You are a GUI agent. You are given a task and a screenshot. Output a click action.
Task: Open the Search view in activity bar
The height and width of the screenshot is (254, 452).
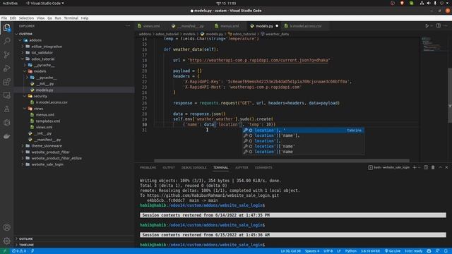coord(6,41)
